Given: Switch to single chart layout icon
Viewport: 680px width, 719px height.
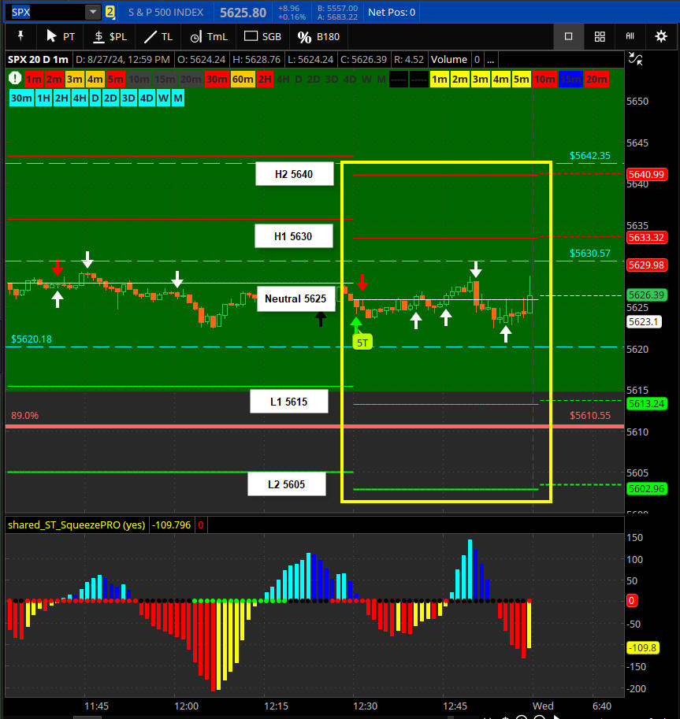Looking at the screenshot, I should coord(568,36).
